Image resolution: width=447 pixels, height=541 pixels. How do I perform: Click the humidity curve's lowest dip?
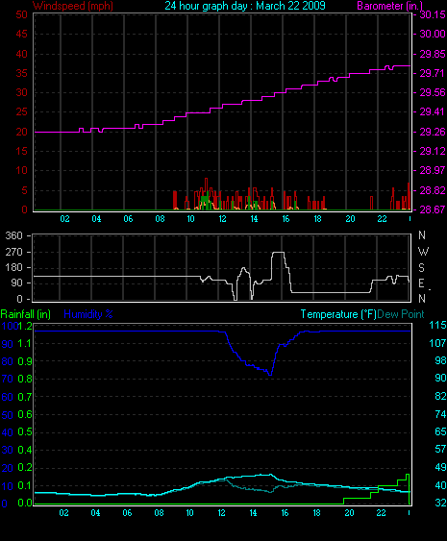click(270, 374)
